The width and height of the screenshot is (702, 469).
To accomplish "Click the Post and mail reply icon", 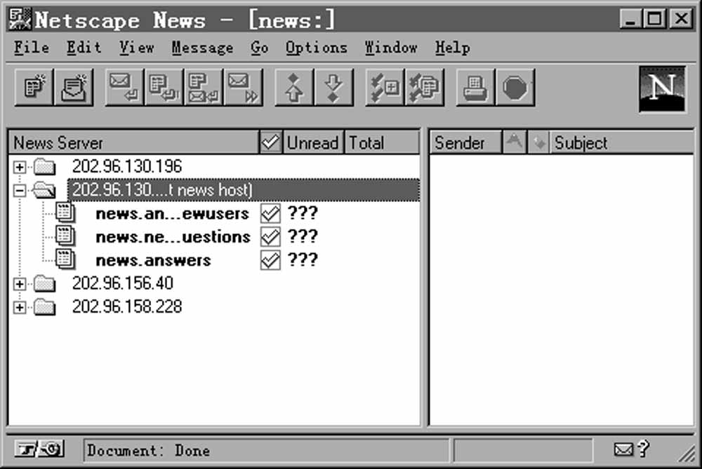I will (x=204, y=87).
